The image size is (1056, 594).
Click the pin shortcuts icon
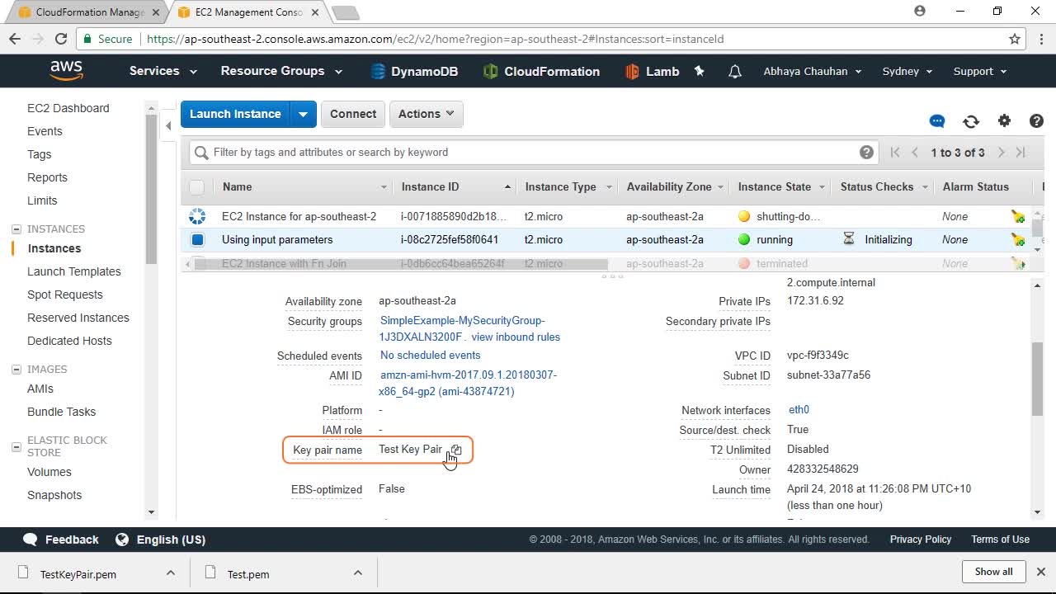pos(700,72)
